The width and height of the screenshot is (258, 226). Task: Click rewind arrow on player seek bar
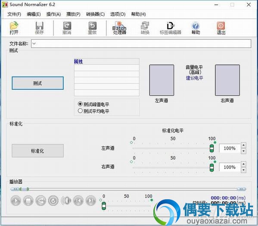point(15,189)
